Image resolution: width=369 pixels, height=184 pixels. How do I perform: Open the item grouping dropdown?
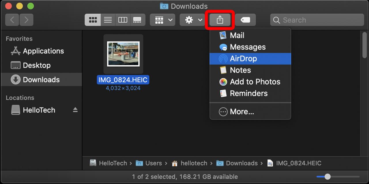tap(162, 20)
